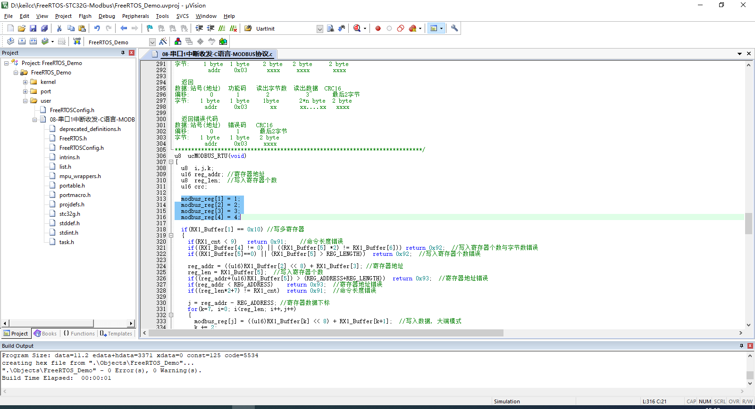
Task: Open the UartInit find dropdown
Action: [319, 29]
